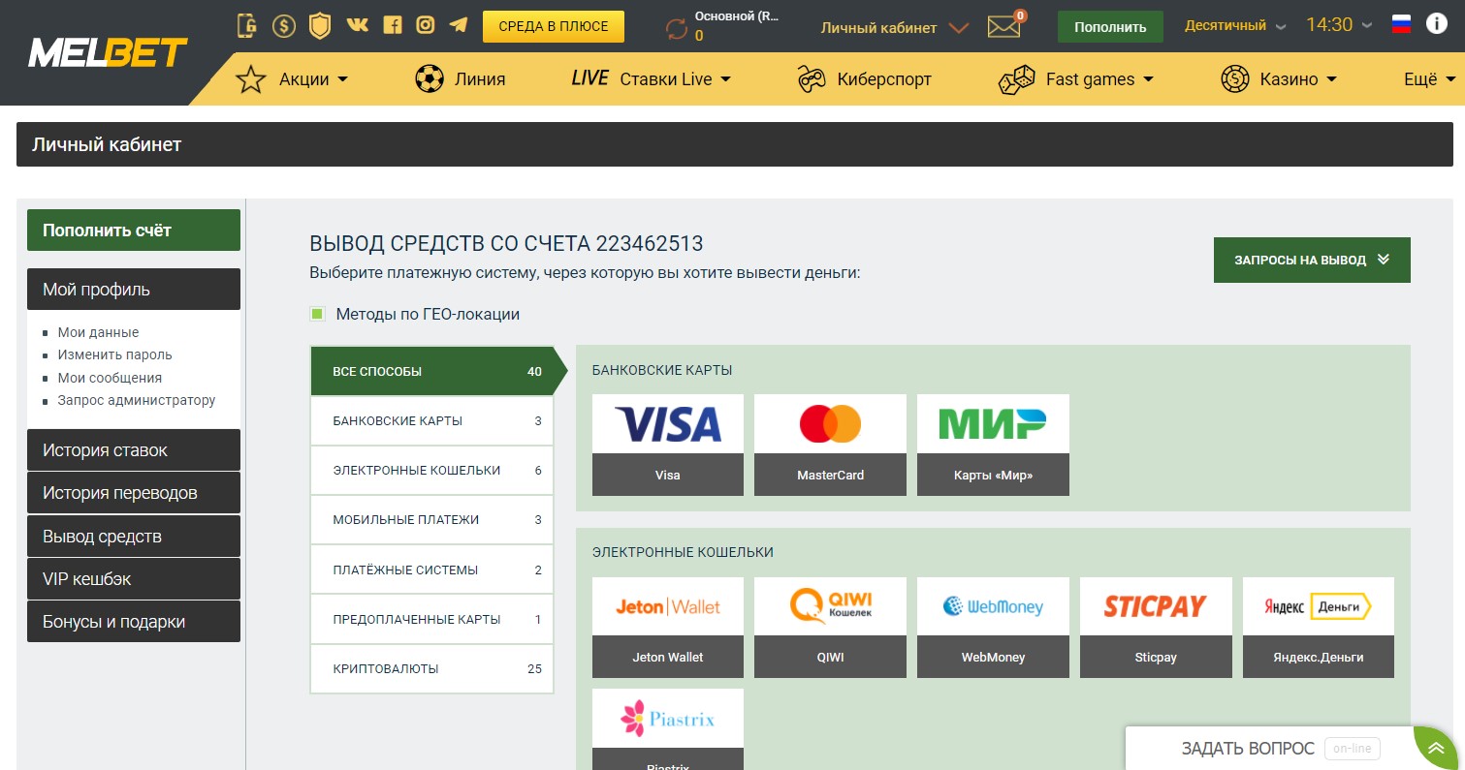Open the Киберспорт menu item

click(x=884, y=79)
